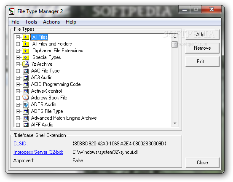
Task: Click the file types scrollbar up arrow
Action: click(x=175, y=37)
